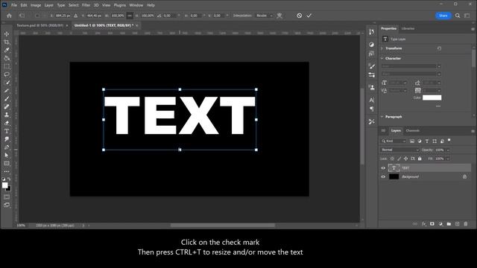Select the Crop tool
The height and width of the screenshot is (268, 477).
pos(7,42)
